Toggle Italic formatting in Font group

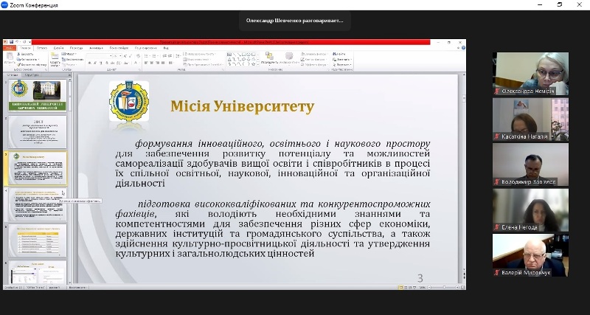click(95, 63)
